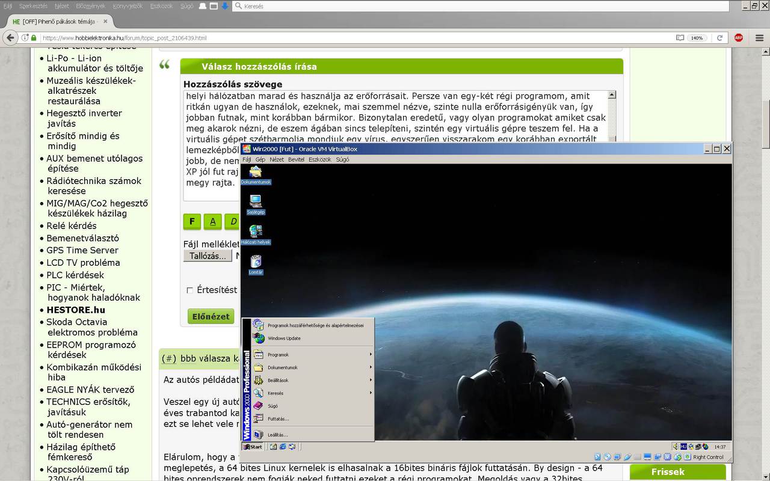Image resolution: width=770 pixels, height=481 pixels.
Task: Open the GPS Time Server topic link
Action: click(x=82, y=250)
